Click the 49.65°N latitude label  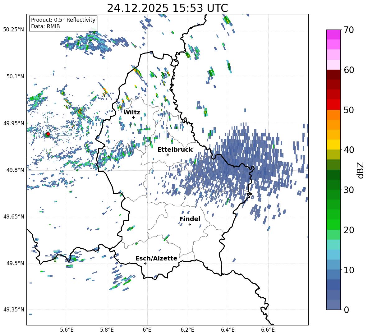point(14,217)
